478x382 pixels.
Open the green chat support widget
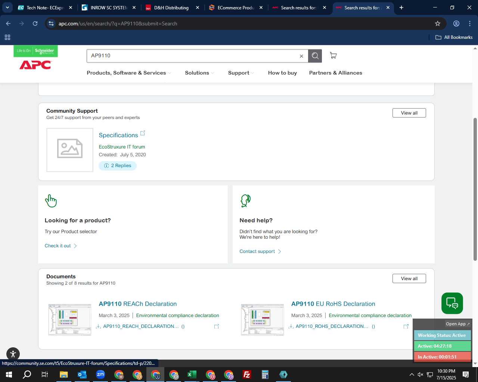(452, 303)
